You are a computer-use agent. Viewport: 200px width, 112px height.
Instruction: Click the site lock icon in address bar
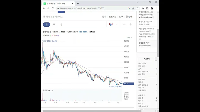point(58,8)
